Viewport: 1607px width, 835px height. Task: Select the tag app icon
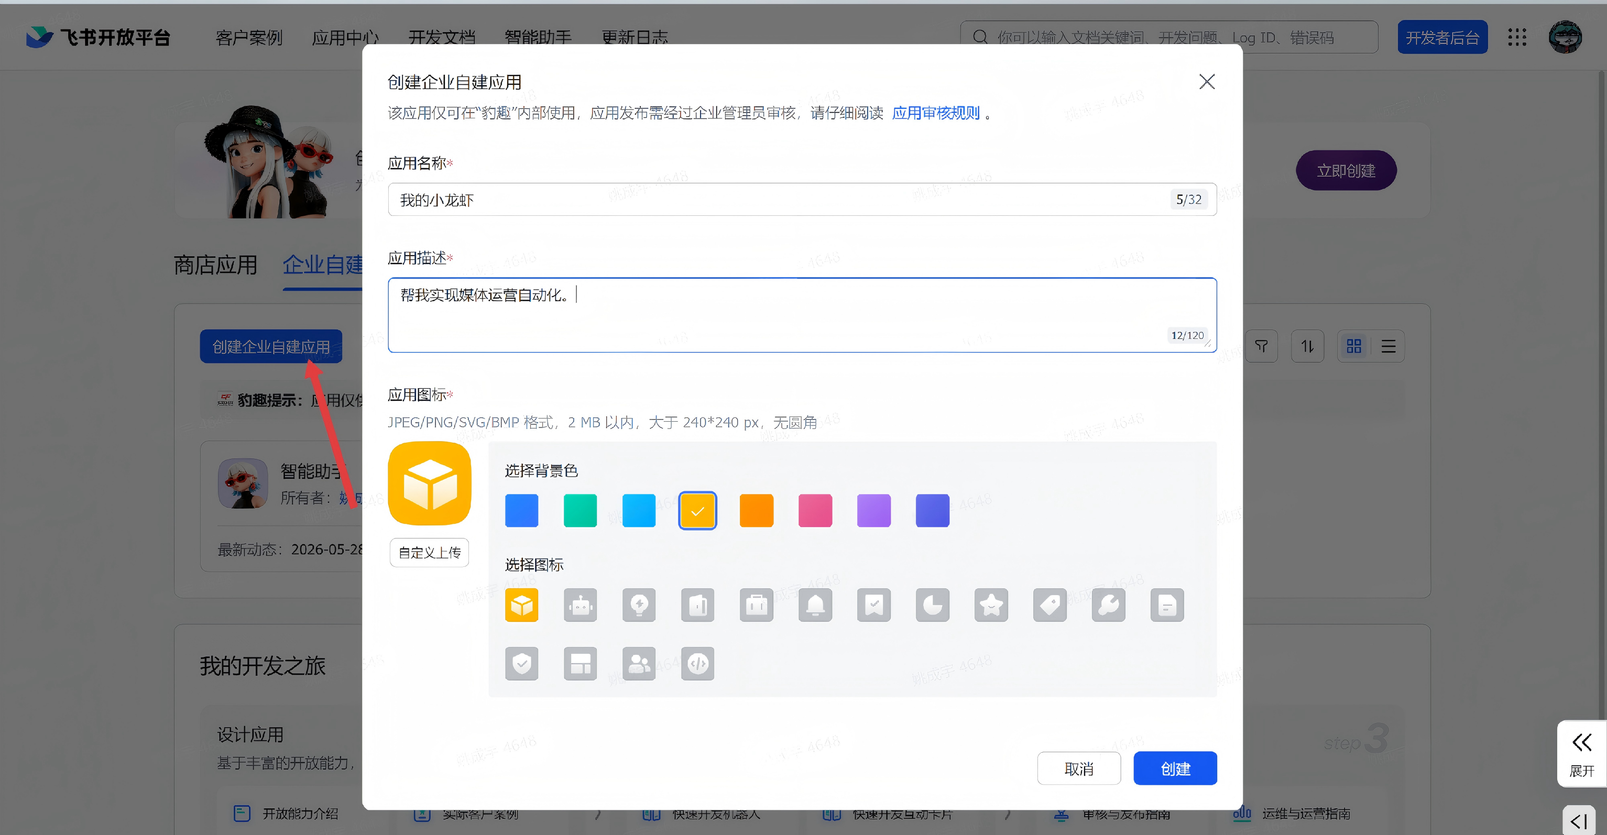coord(1050,605)
